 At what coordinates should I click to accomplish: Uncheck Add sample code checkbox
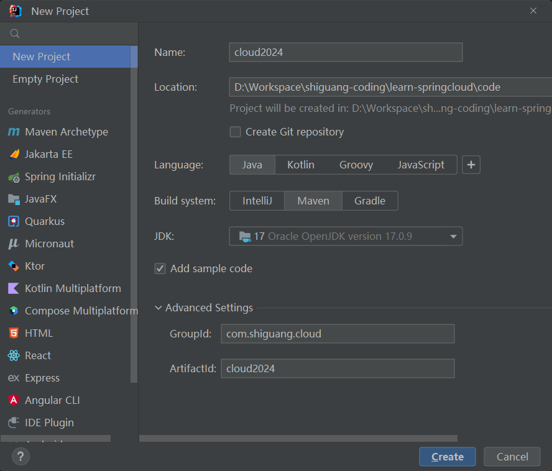160,268
